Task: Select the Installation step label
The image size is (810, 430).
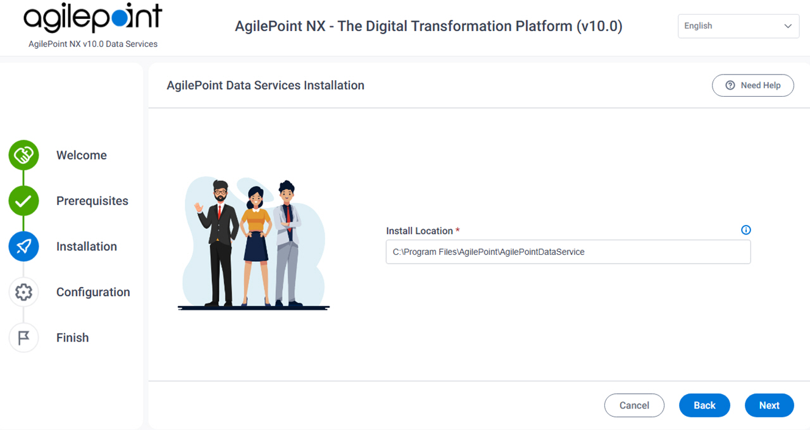Action: tap(87, 247)
